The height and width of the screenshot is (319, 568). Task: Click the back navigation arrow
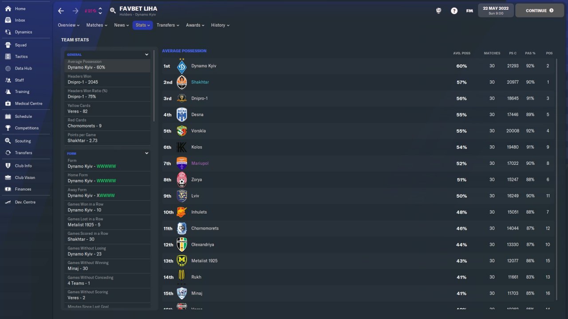pyautogui.click(x=61, y=11)
